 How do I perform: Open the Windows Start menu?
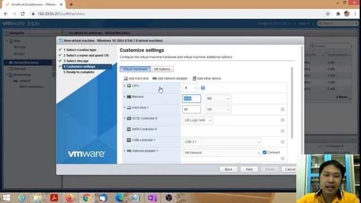tap(6, 198)
